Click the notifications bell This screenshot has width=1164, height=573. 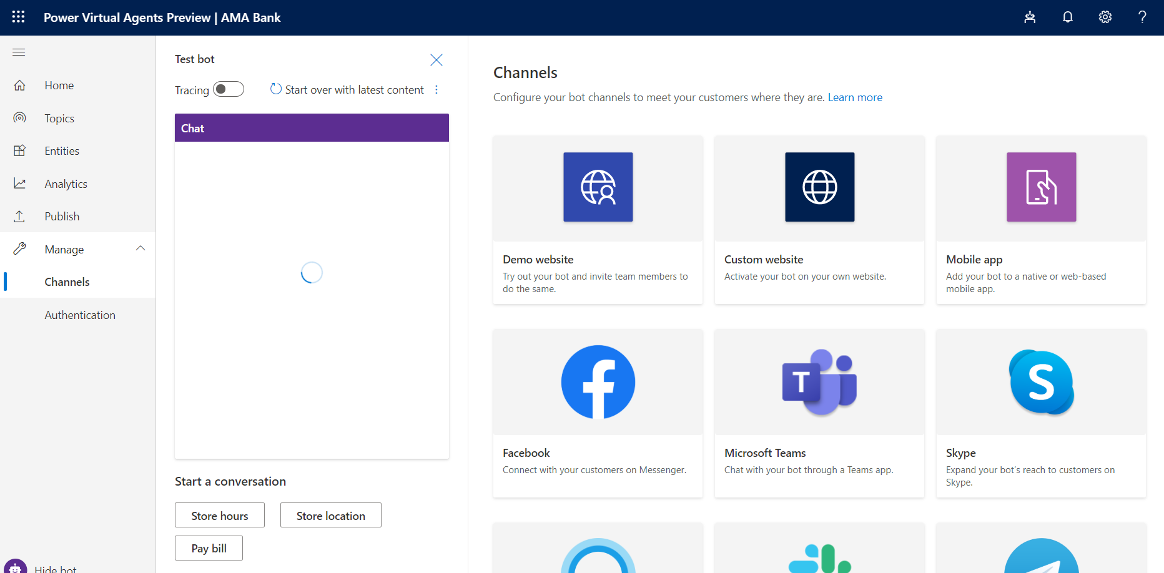[1067, 17]
